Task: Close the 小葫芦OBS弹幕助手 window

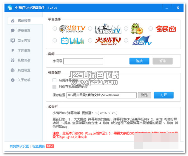Action: pyautogui.click(x=178, y=8)
